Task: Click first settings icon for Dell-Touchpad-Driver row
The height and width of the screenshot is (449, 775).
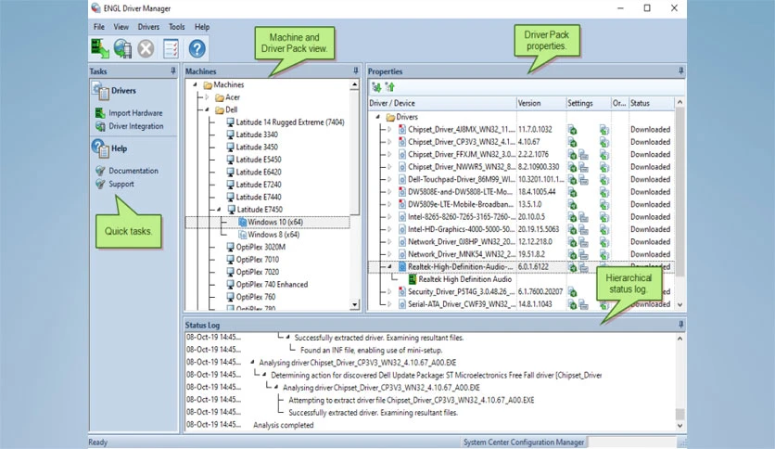Action: coord(572,179)
